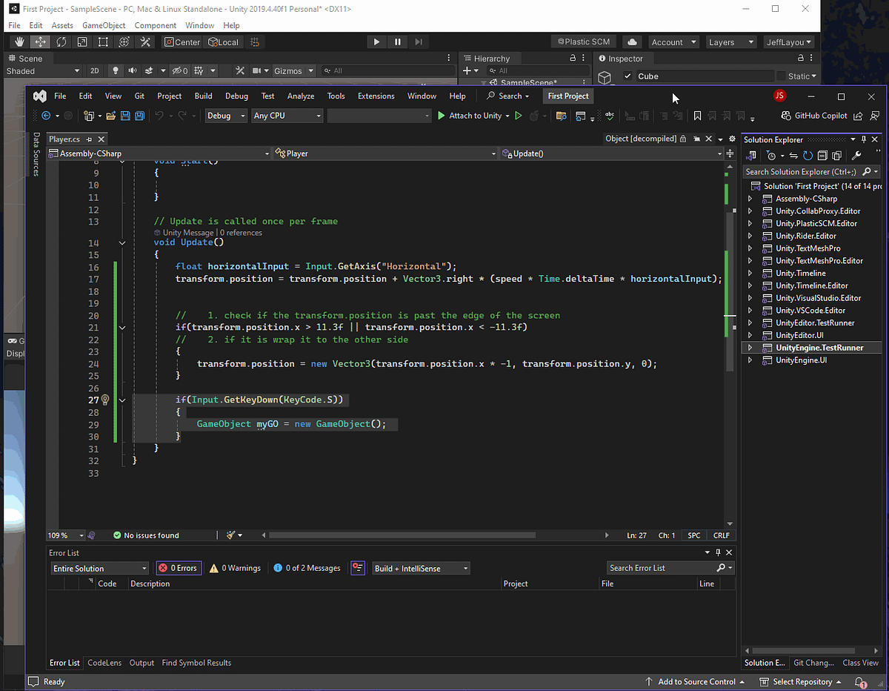Open the Debug configuration dropdown
Screen dimensions: 889x691
[x=226, y=116]
